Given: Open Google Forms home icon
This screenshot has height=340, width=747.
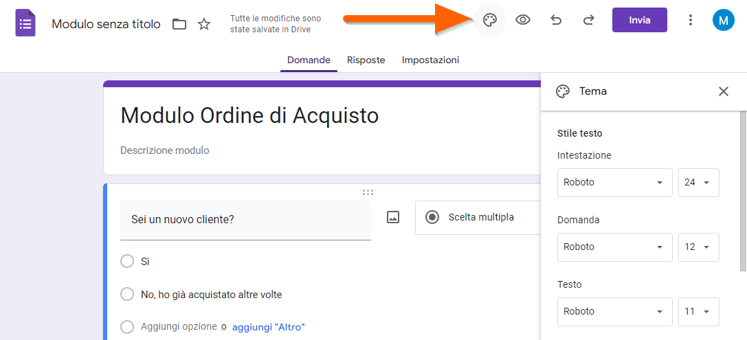Looking at the screenshot, I should click(26, 24).
